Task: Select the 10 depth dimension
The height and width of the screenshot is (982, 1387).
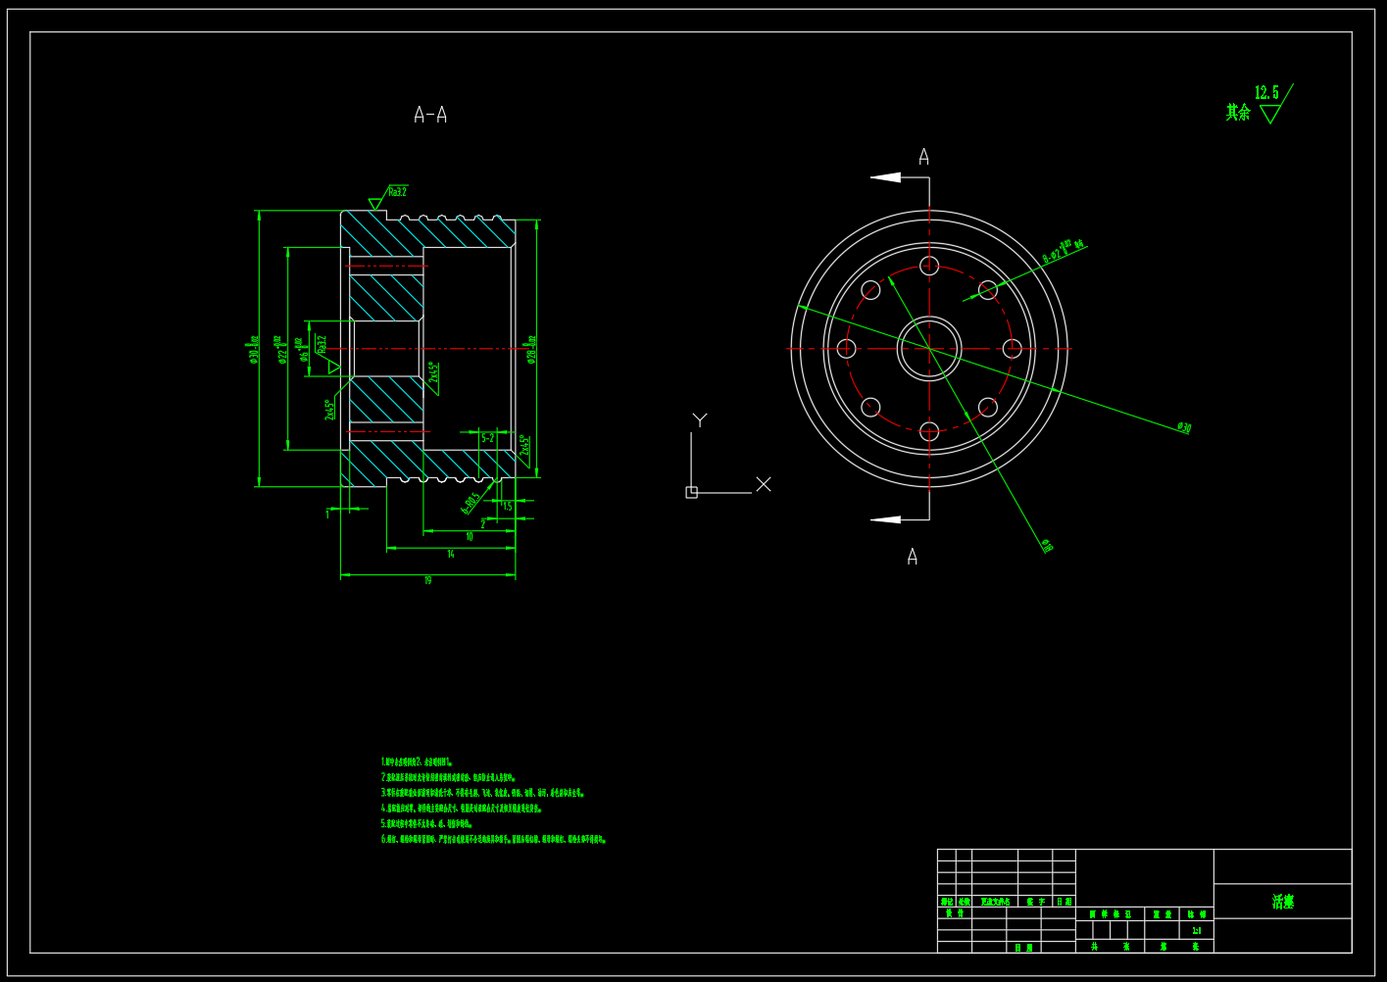Action: [470, 536]
